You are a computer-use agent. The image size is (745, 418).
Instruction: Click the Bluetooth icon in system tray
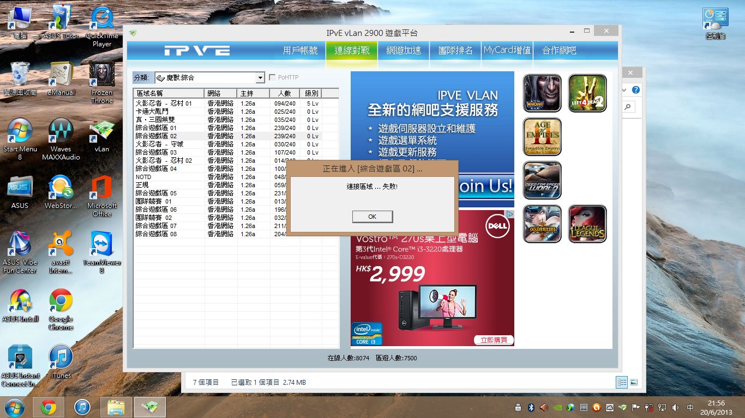[x=531, y=408]
